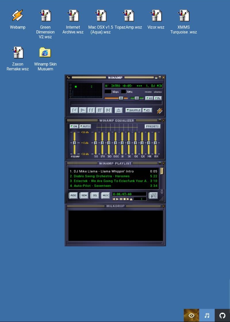Open the playlist ADD menu

click(73, 195)
